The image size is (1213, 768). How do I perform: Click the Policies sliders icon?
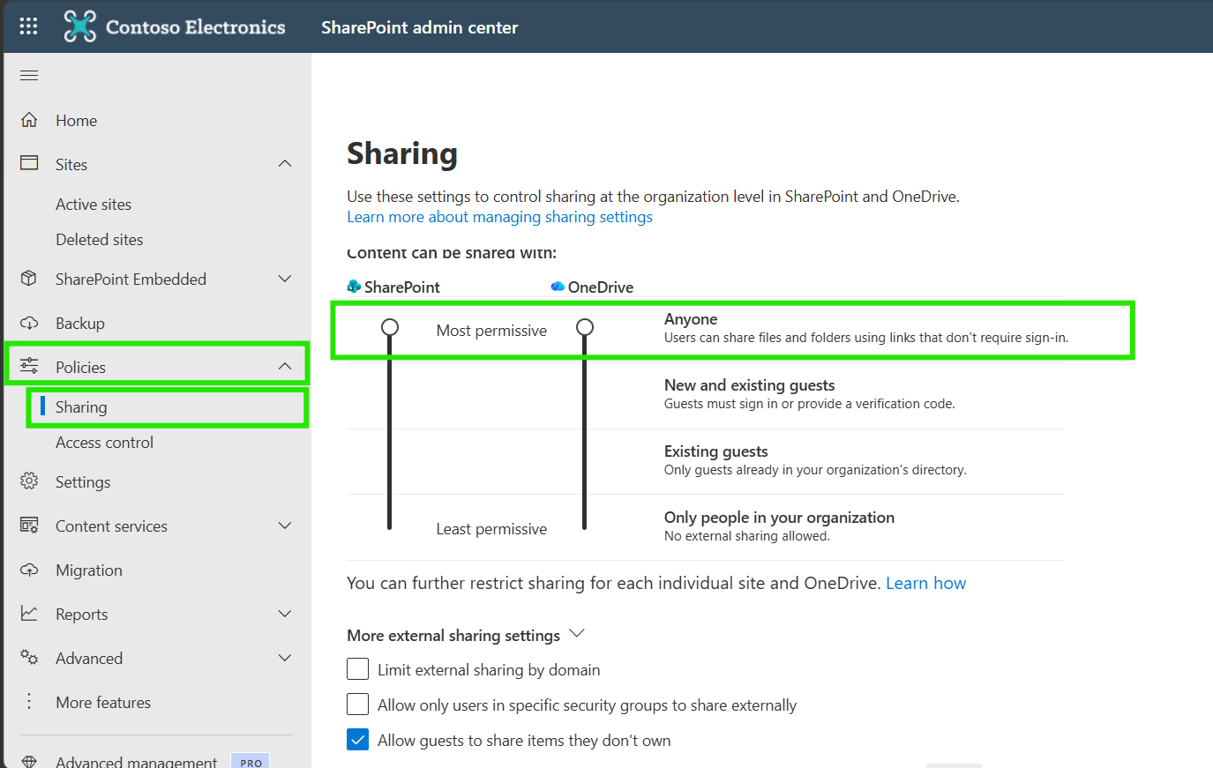point(29,366)
